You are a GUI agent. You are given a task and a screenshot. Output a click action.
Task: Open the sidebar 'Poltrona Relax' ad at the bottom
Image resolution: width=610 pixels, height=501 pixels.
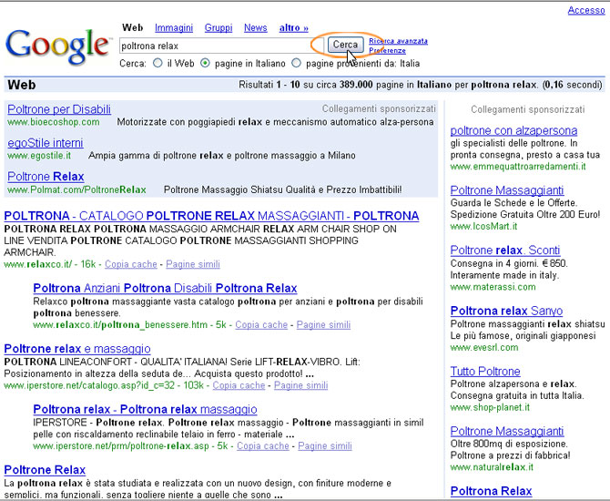(491, 491)
